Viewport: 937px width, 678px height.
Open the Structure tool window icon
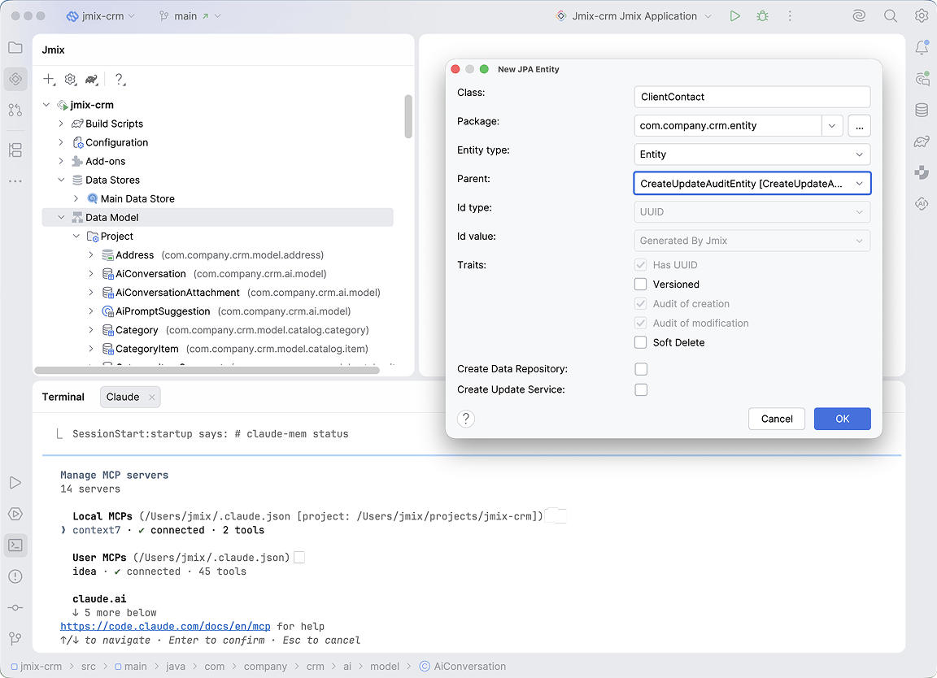(15, 150)
